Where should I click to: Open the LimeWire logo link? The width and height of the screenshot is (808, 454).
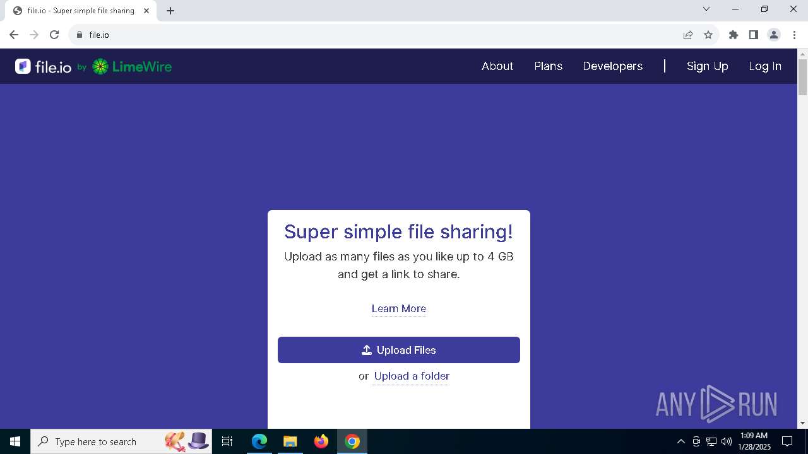(x=132, y=66)
